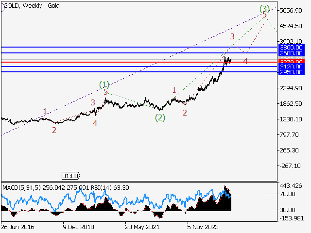Screen dimensions: 311x233
Task: Click the 5 Nov 2023 date label
Action: 204,227
